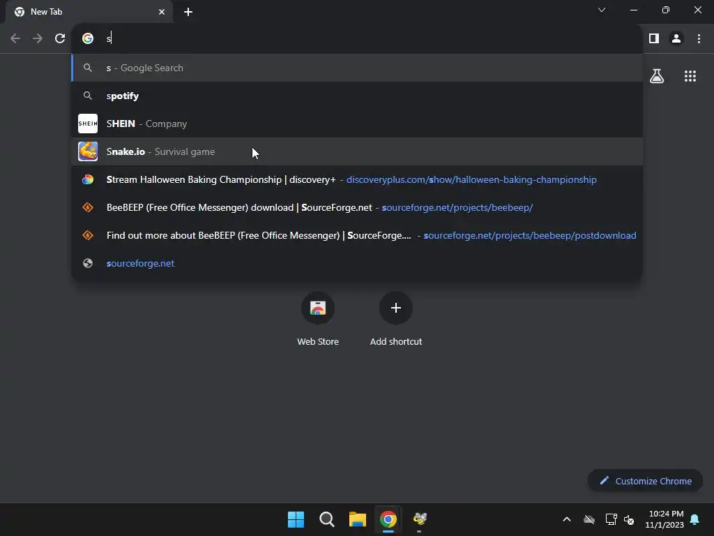Screen dimensions: 714x536
Task: Open the tab search dropdown chevron
Action: click(x=602, y=10)
